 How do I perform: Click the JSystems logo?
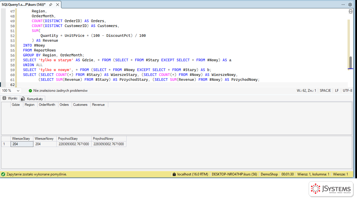pyautogui.click(x=331, y=189)
